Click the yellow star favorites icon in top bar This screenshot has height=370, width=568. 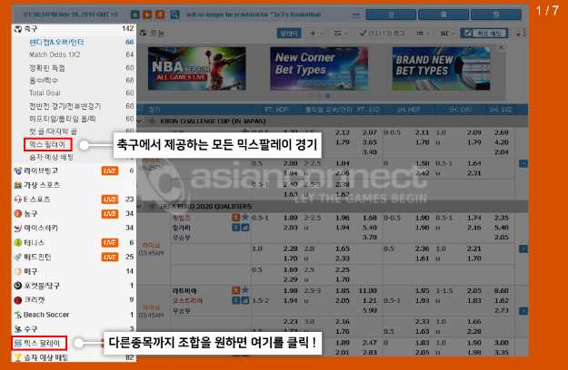pos(135,15)
